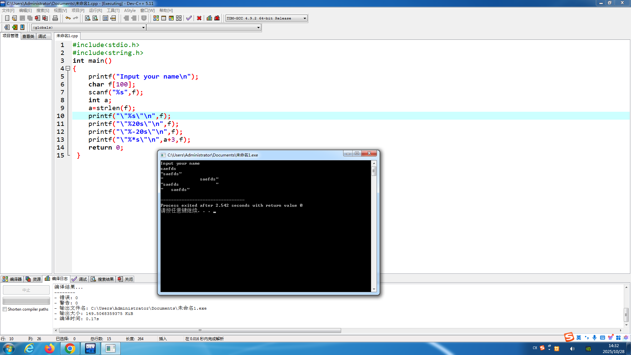Viewport: 631px width, 355px height.
Task: Click the Undo arrow icon
Action: tap(68, 18)
